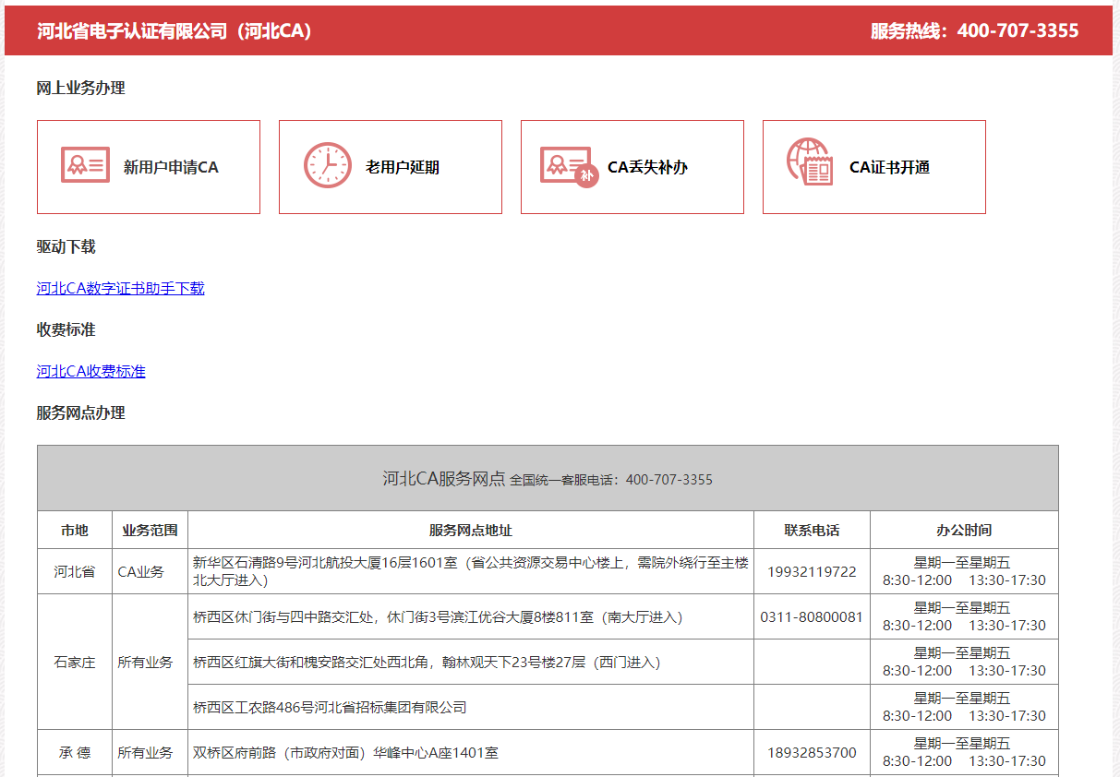Viewport: 1120px width, 777px height.
Task: Open the 老用户延期 renewal service
Action: 402,167
